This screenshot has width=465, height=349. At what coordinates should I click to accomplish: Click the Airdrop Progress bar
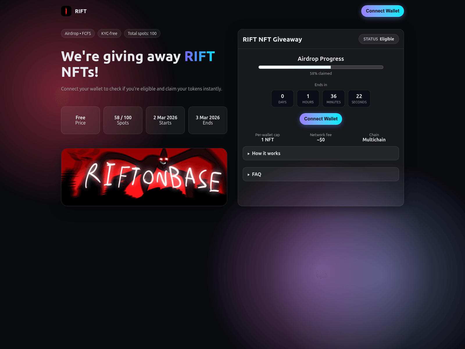pyautogui.click(x=321, y=67)
